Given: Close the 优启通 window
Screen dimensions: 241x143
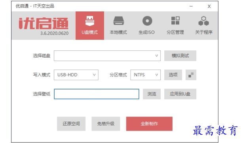Looking at the screenshot, I should click(x=209, y=6).
